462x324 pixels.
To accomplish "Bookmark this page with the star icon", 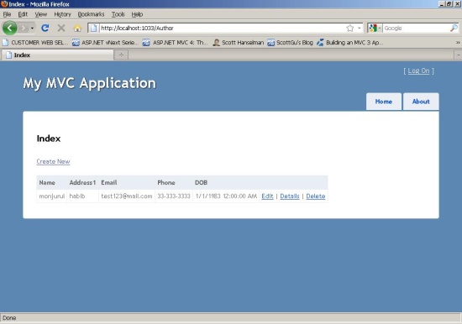I will pyautogui.click(x=349, y=28).
